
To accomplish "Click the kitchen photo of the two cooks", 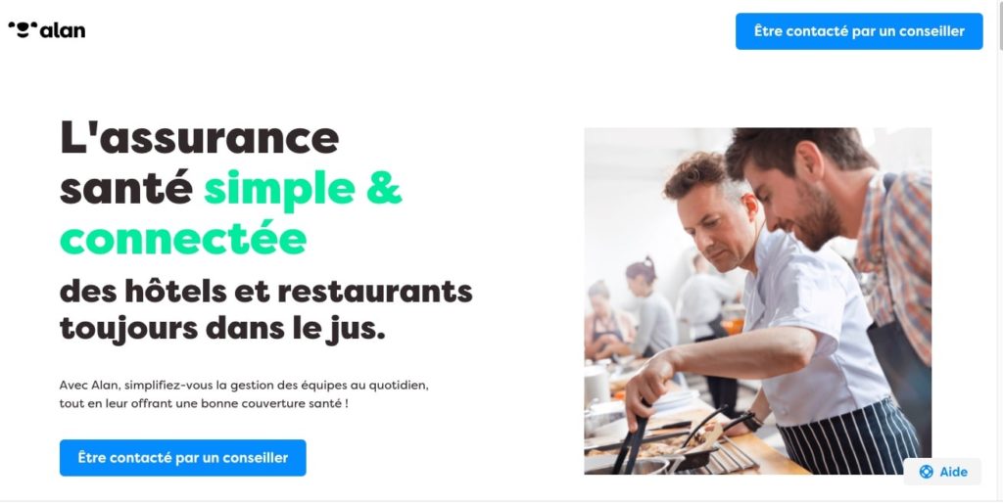I will (x=758, y=301).
